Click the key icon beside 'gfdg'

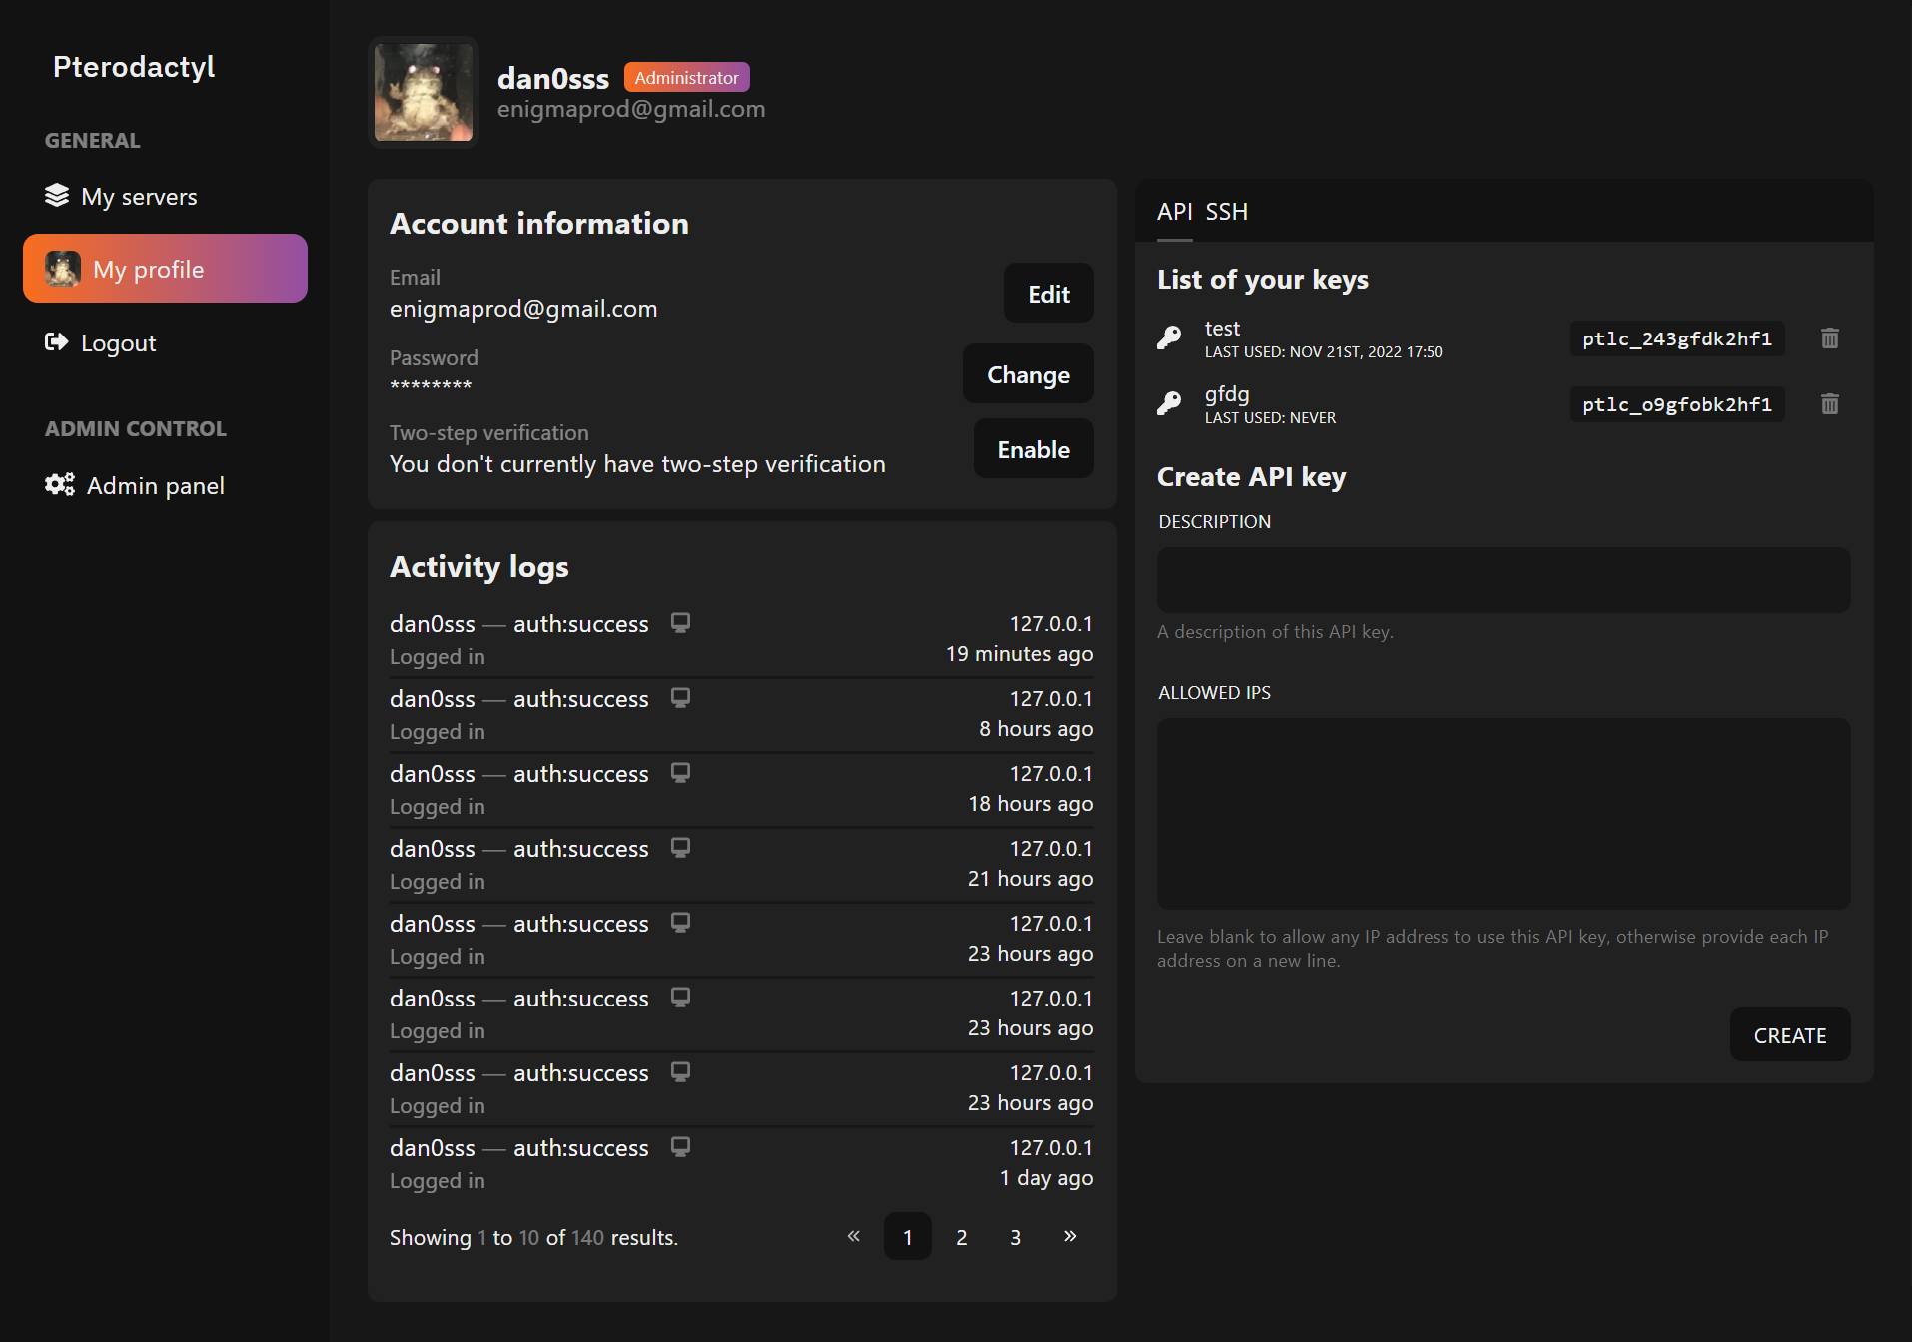pyautogui.click(x=1169, y=403)
